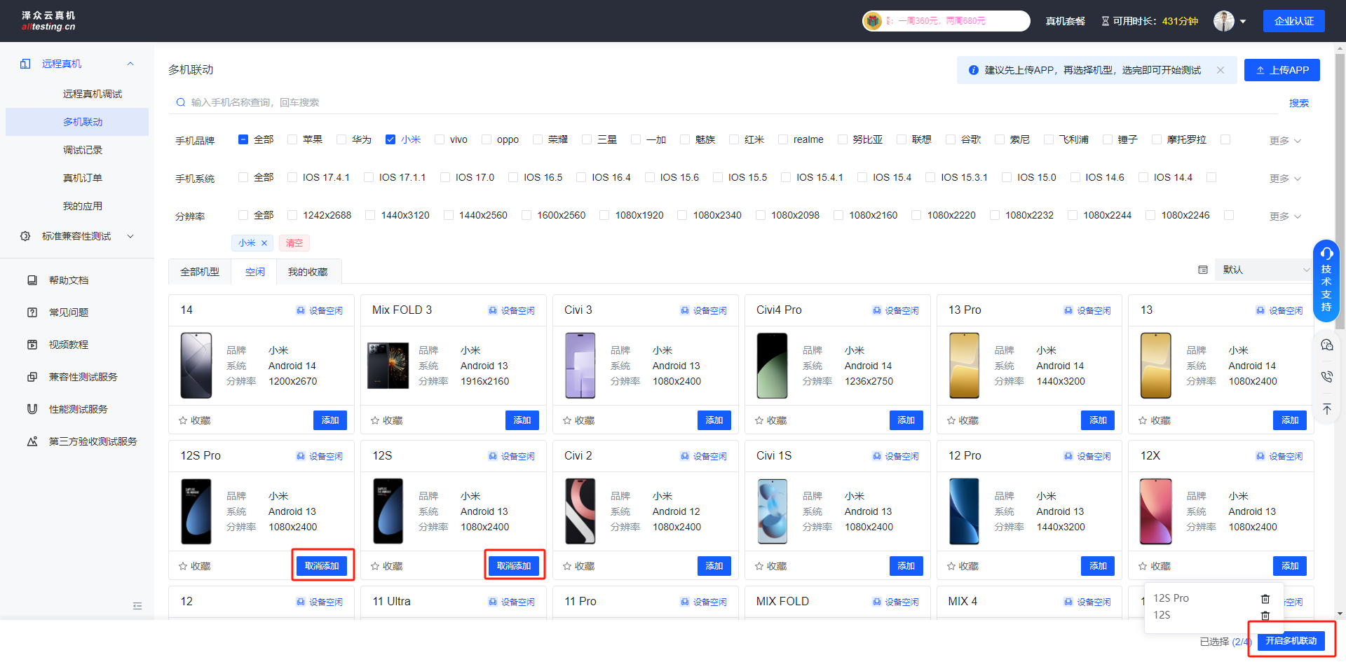Click the phone contact icon on right
The height and width of the screenshot is (662, 1346).
coord(1326,377)
